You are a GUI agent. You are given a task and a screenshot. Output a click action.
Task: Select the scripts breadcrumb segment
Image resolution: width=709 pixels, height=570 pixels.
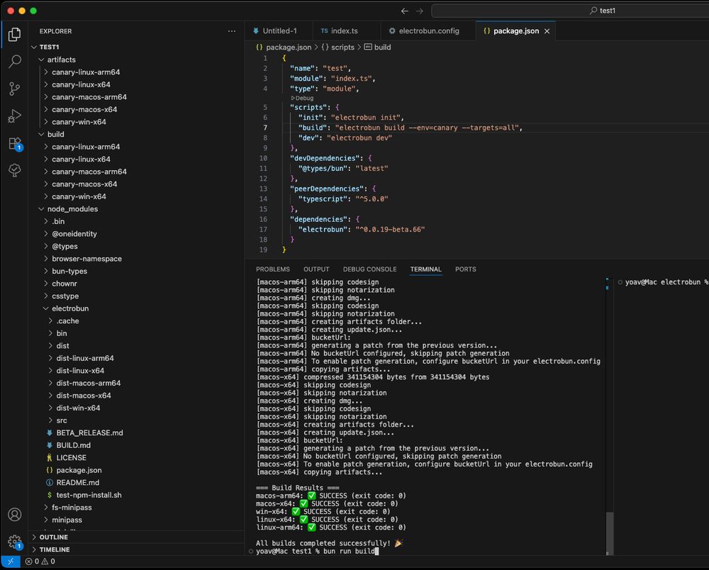coord(337,47)
